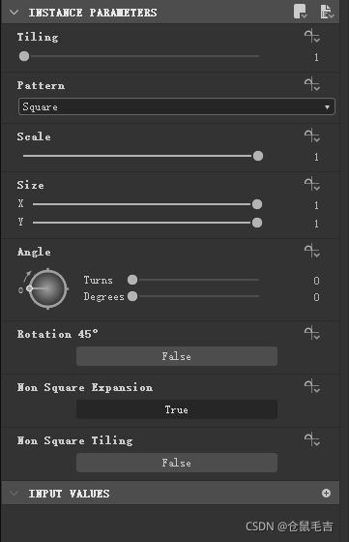
Task: Open the Pattern dropdown showing Square
Action: (176, 106)
